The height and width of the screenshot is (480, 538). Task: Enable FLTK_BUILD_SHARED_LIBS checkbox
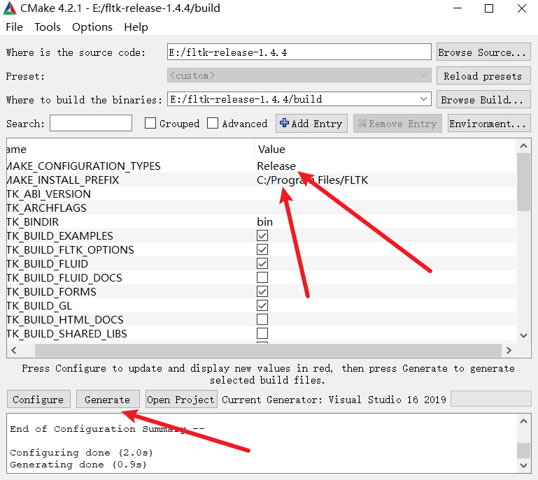[262, 333]
